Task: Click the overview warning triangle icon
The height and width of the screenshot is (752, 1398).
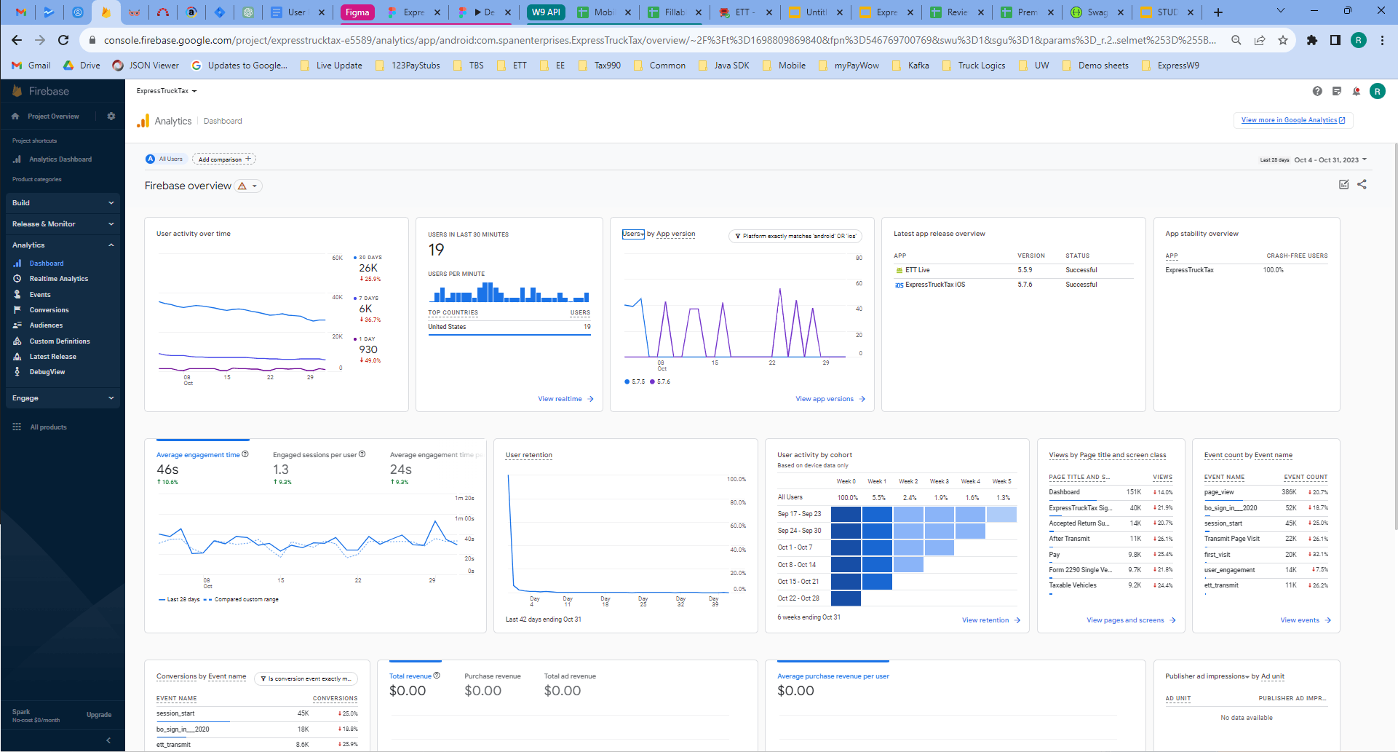Action: [x=242, y=186]
